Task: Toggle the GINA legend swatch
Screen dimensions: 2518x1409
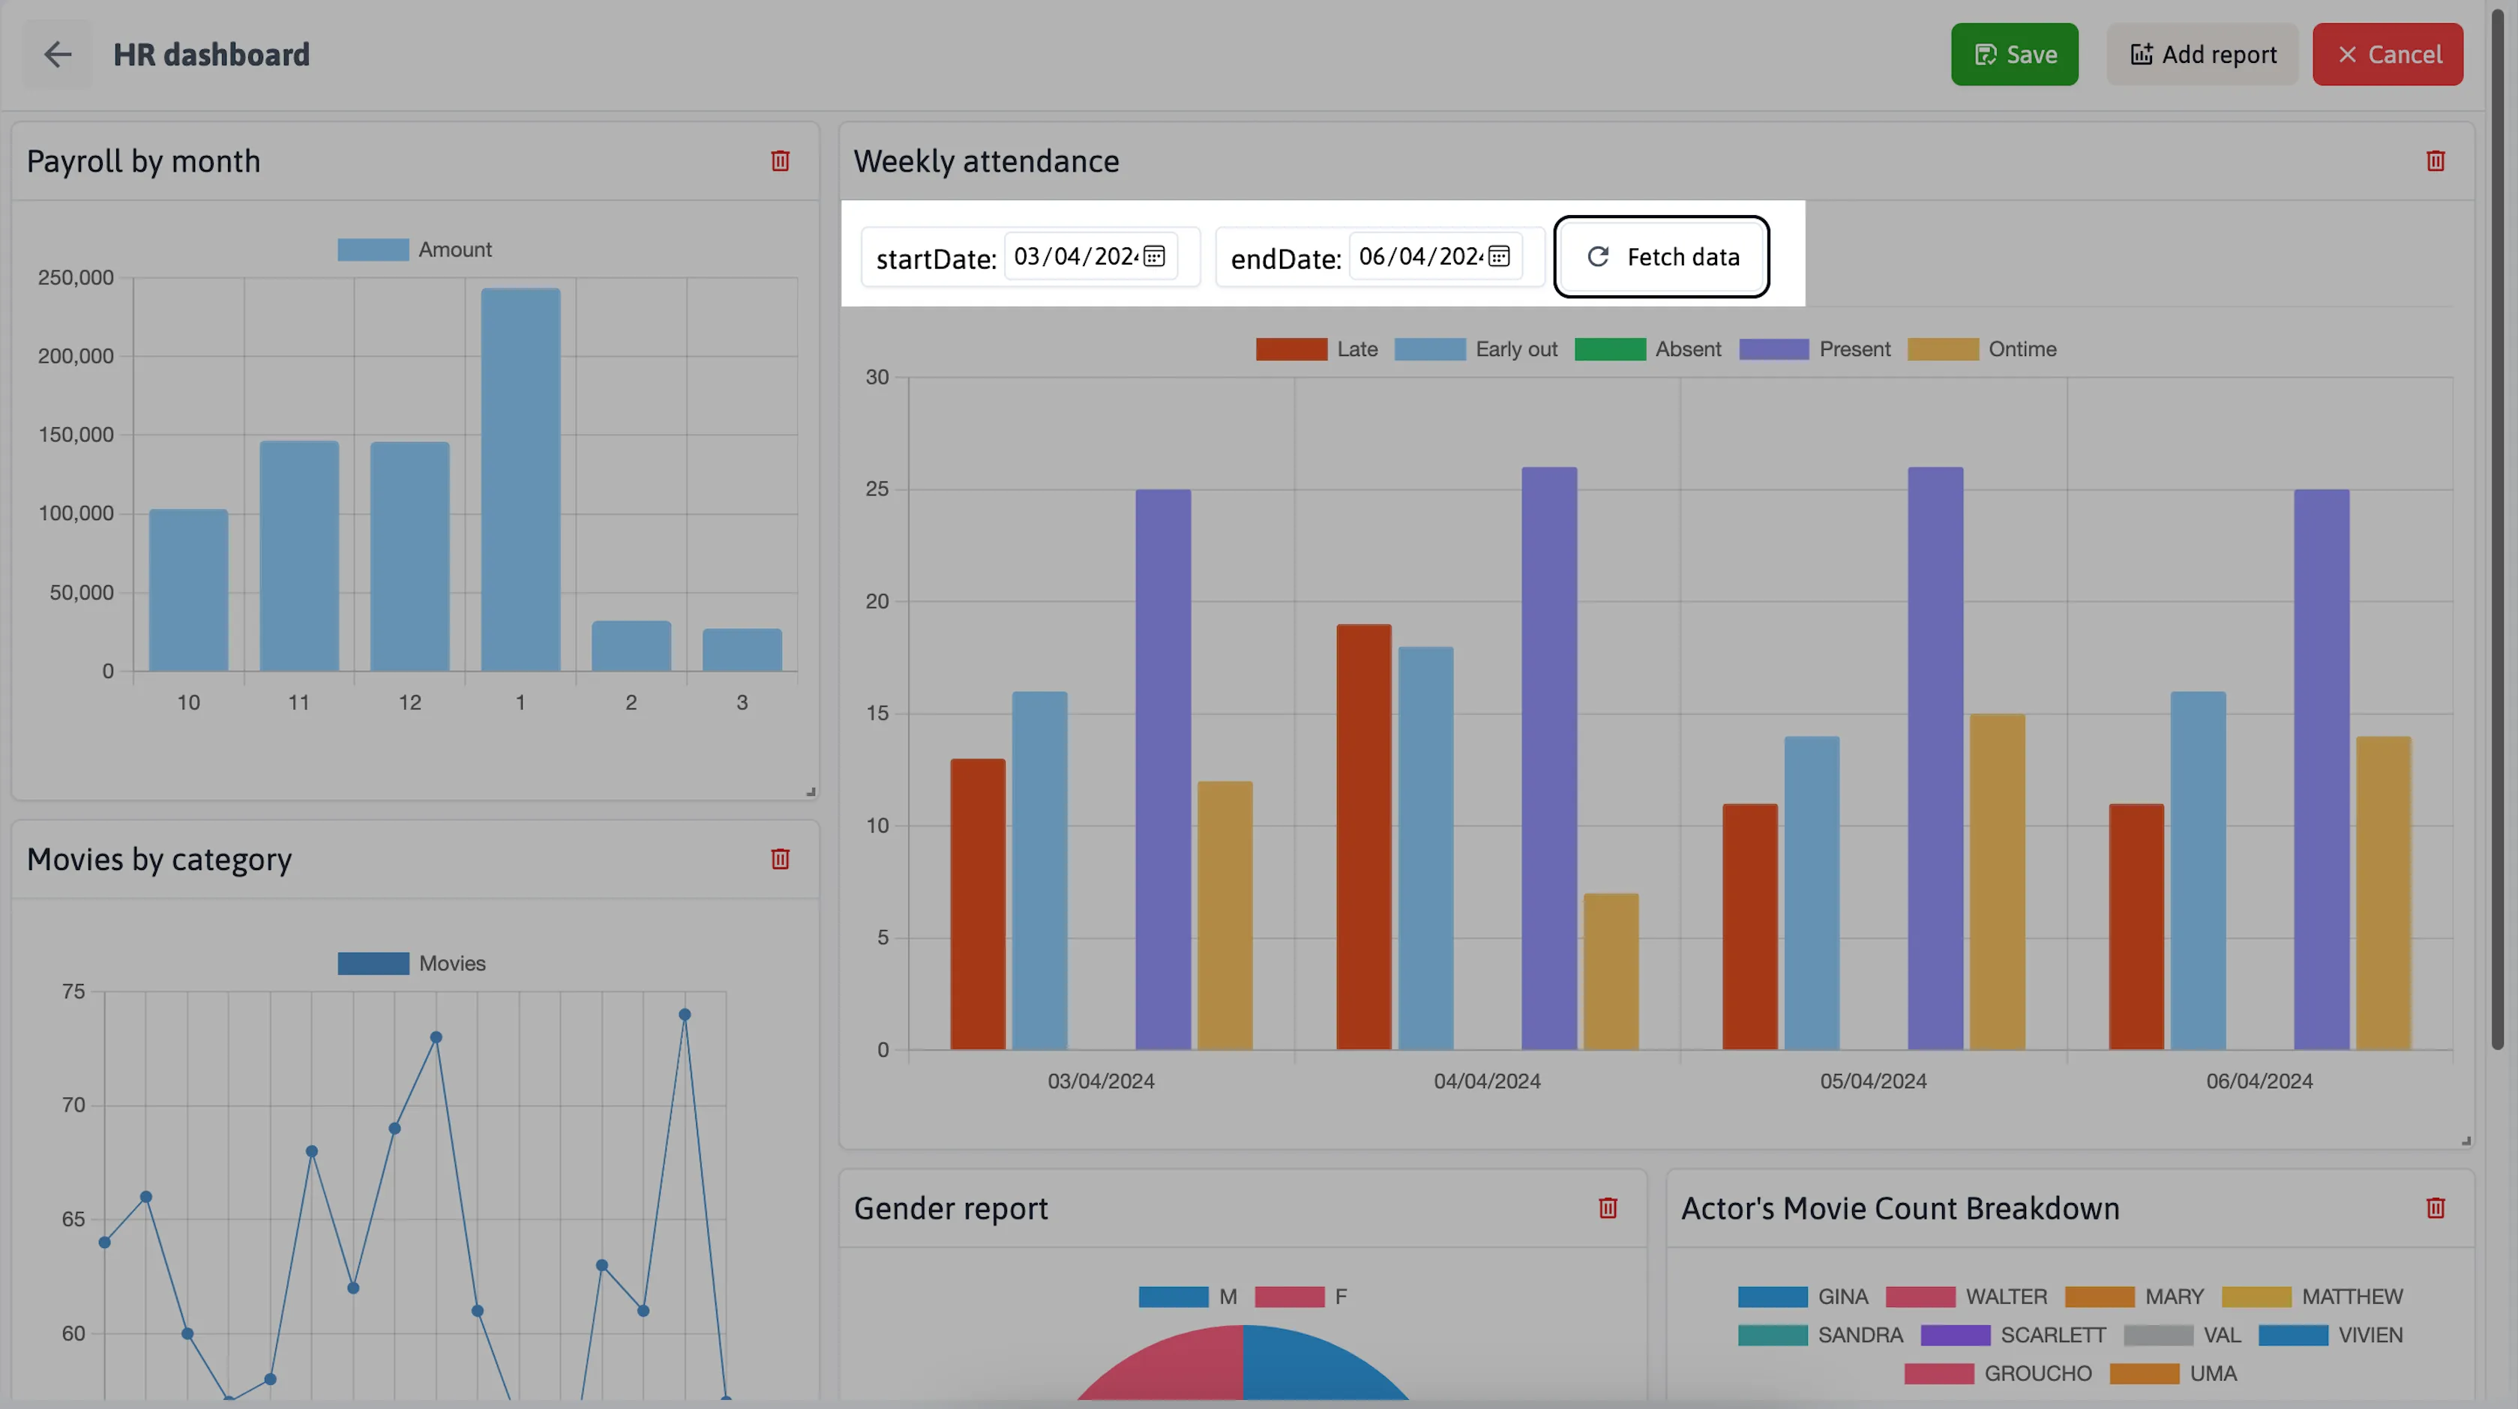Action: [1772, 1297]
